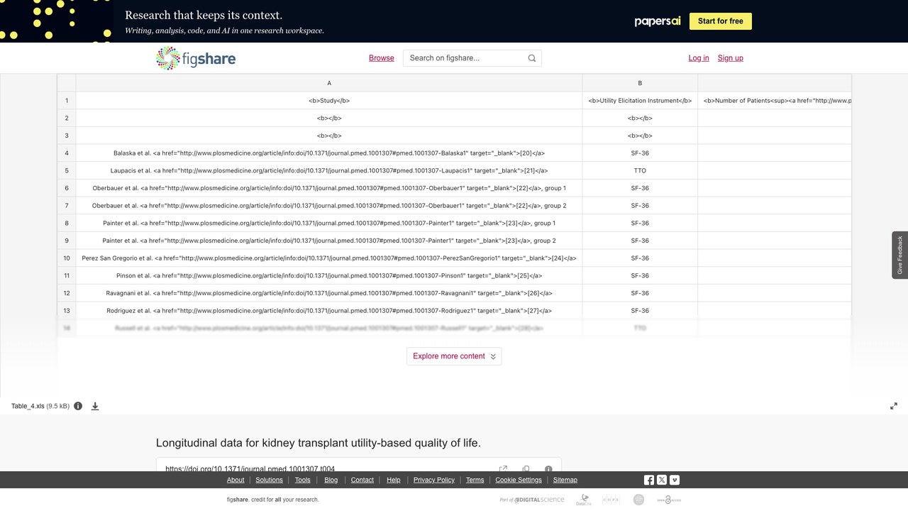Click the Perez San Gregorio study cell
Viewport: 908px width, 511px height.
click(329, 258)
